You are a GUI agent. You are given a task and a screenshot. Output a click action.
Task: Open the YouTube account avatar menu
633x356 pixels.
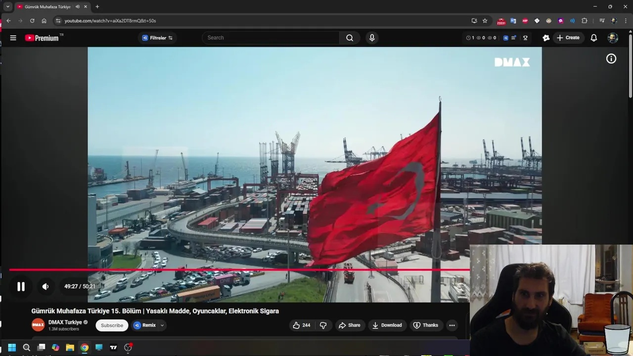pyautogui.click(x=613, y=38)
